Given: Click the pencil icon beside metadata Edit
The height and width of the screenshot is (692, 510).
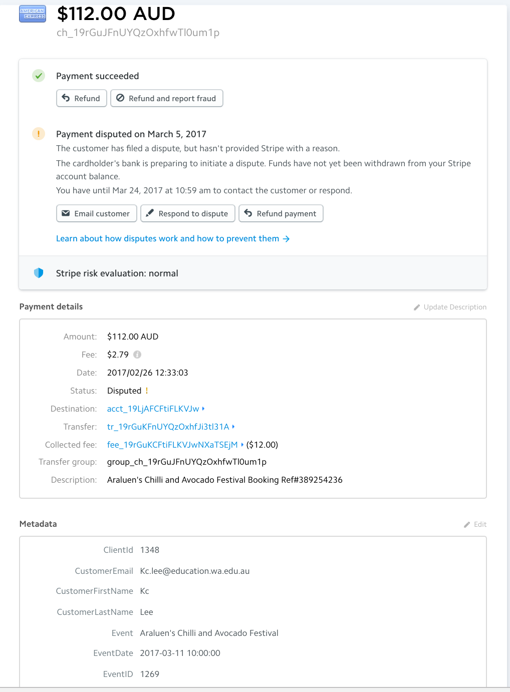Looking at the screenshot, I should tap(467, 525).
